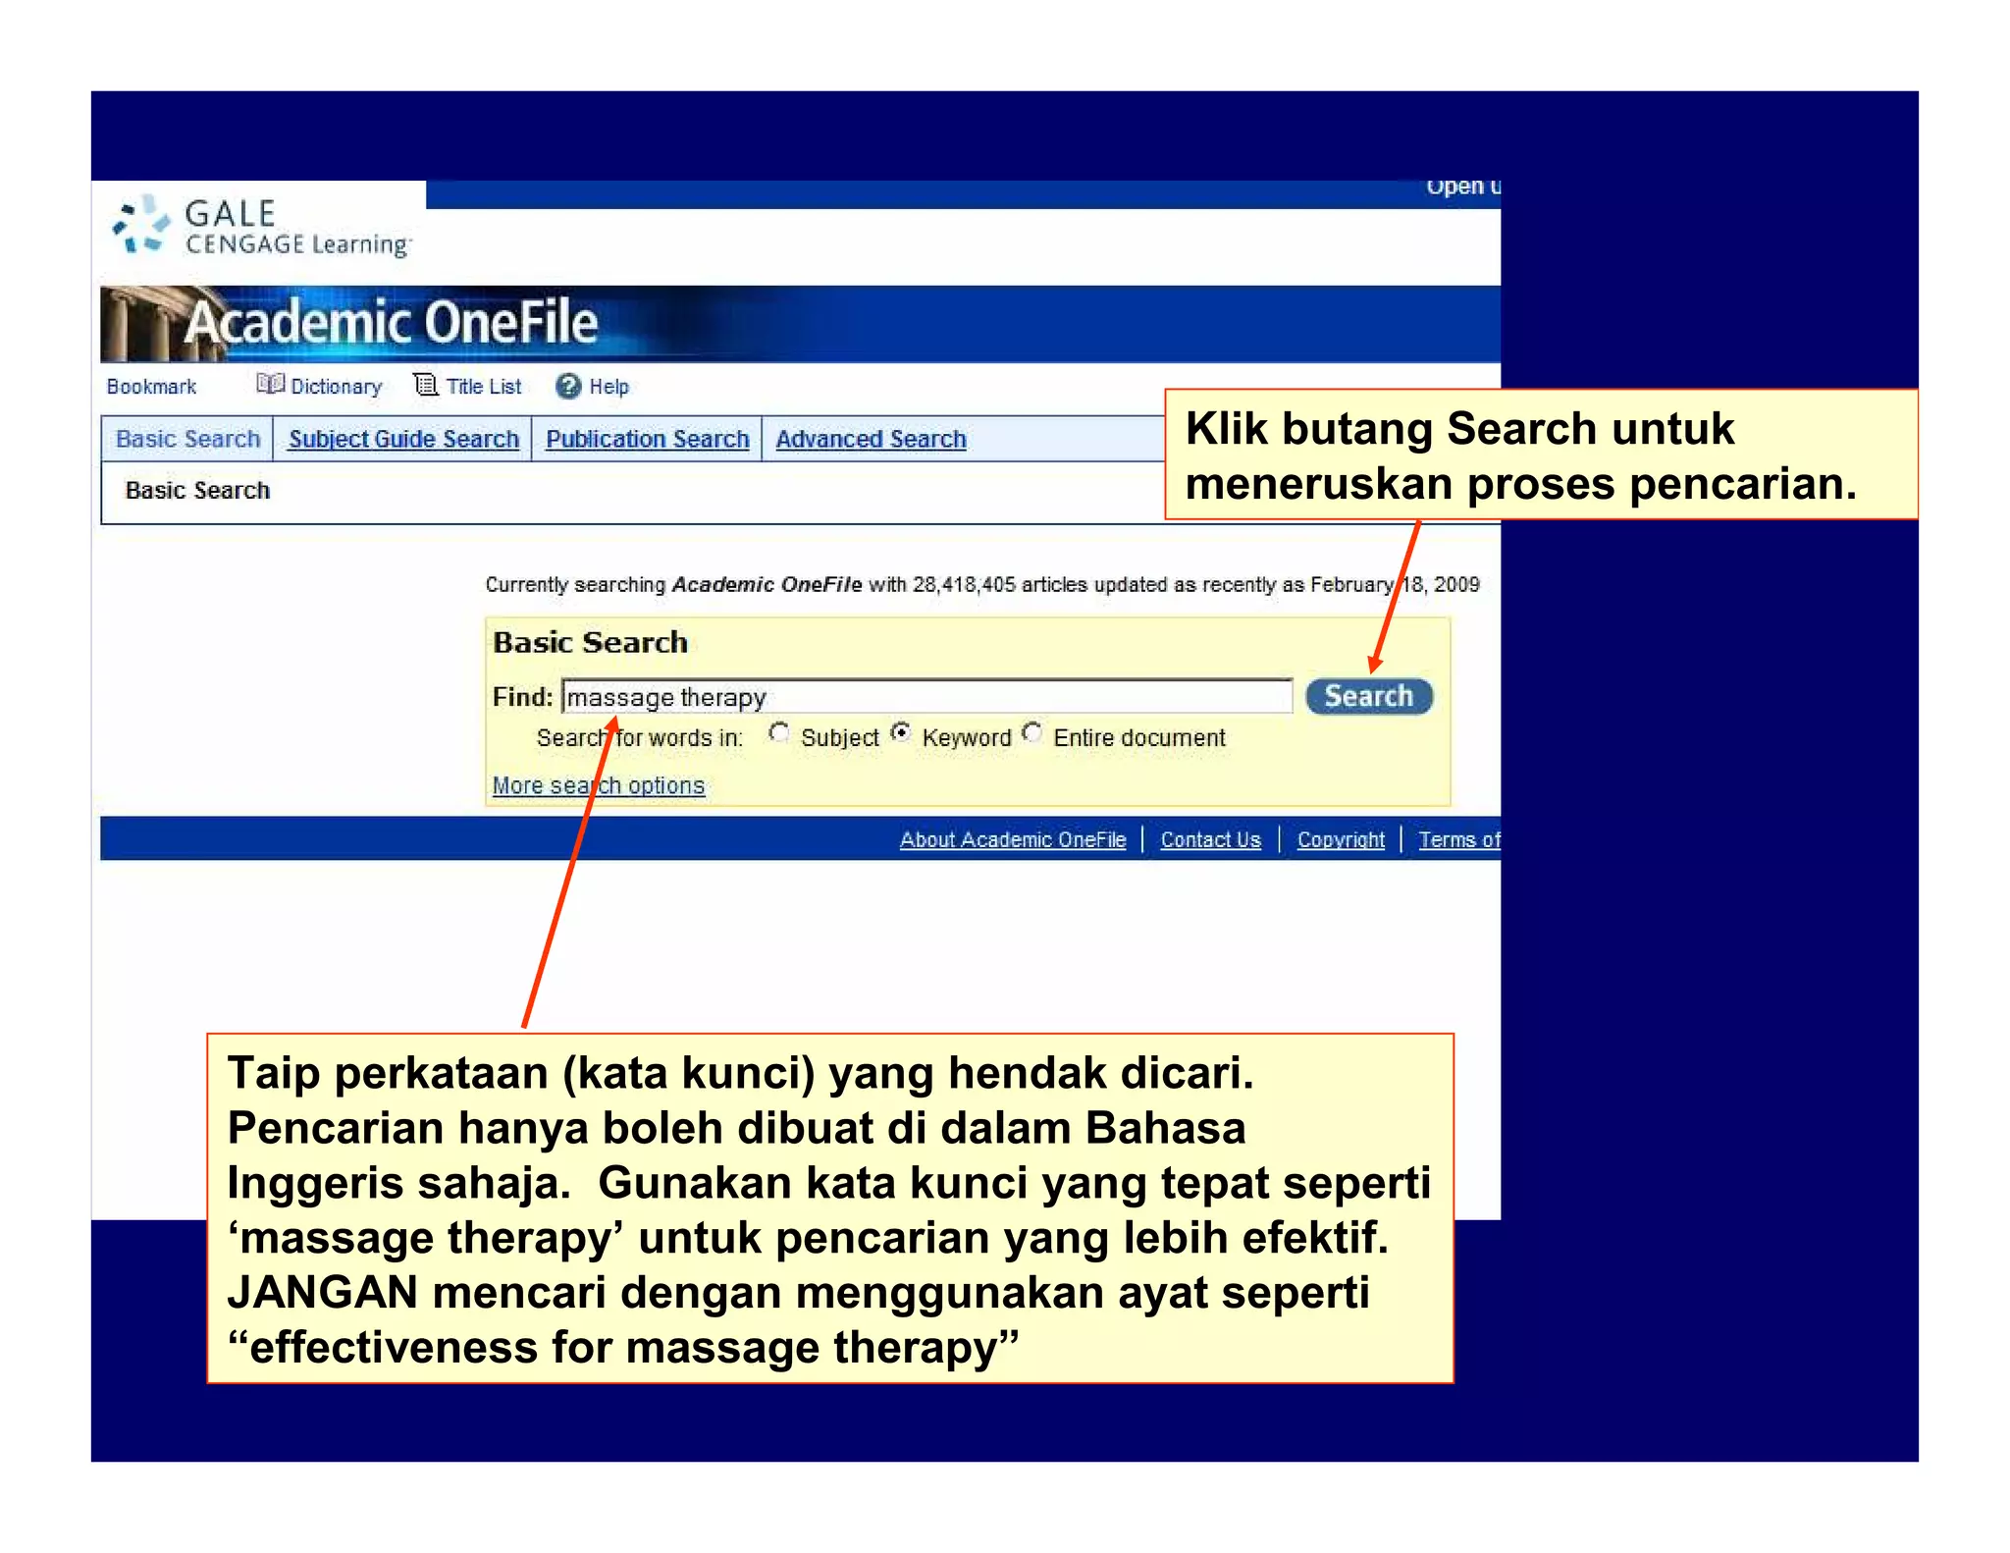Click the Title List icon

click(425, 384)
